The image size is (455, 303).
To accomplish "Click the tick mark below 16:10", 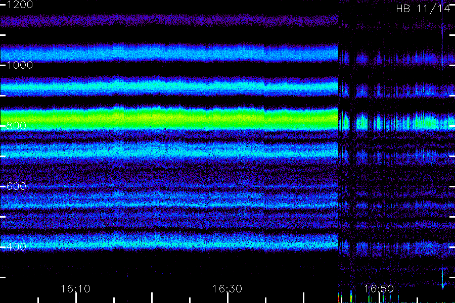I will point(76,298).
